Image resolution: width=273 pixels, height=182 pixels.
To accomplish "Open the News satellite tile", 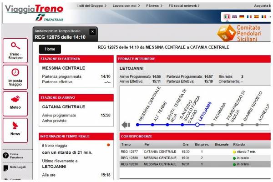I will point(15,131).
